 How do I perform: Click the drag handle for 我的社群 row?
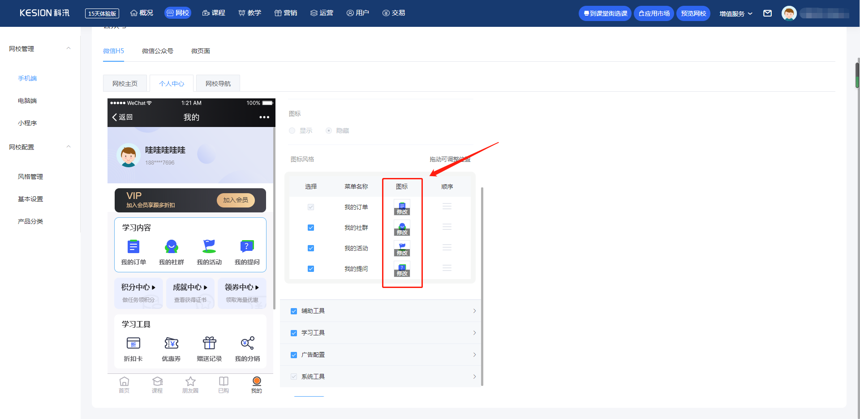click(x=447, y=227)
